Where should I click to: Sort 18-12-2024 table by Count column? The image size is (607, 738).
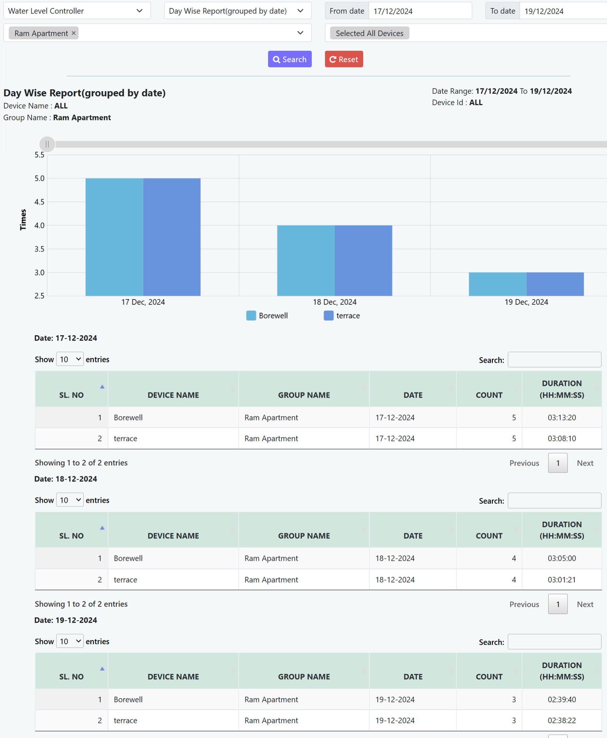point(489,536)
